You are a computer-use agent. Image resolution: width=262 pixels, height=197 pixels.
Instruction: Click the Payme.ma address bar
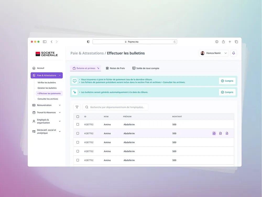coord(135,42)
